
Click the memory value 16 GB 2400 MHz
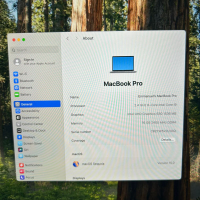click(158, 122)
